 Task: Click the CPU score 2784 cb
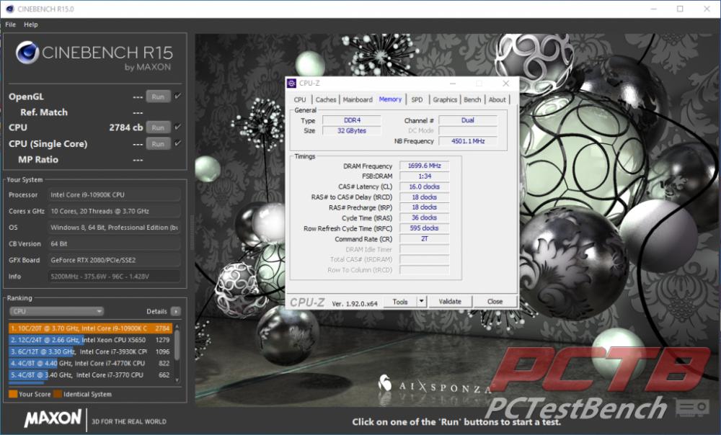[x=125, y=127]
